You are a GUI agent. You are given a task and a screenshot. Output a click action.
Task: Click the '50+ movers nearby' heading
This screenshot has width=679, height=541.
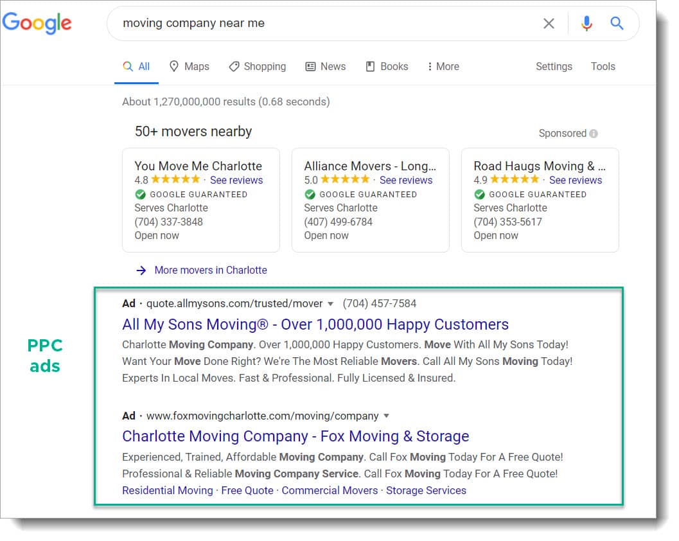point(193,132)
